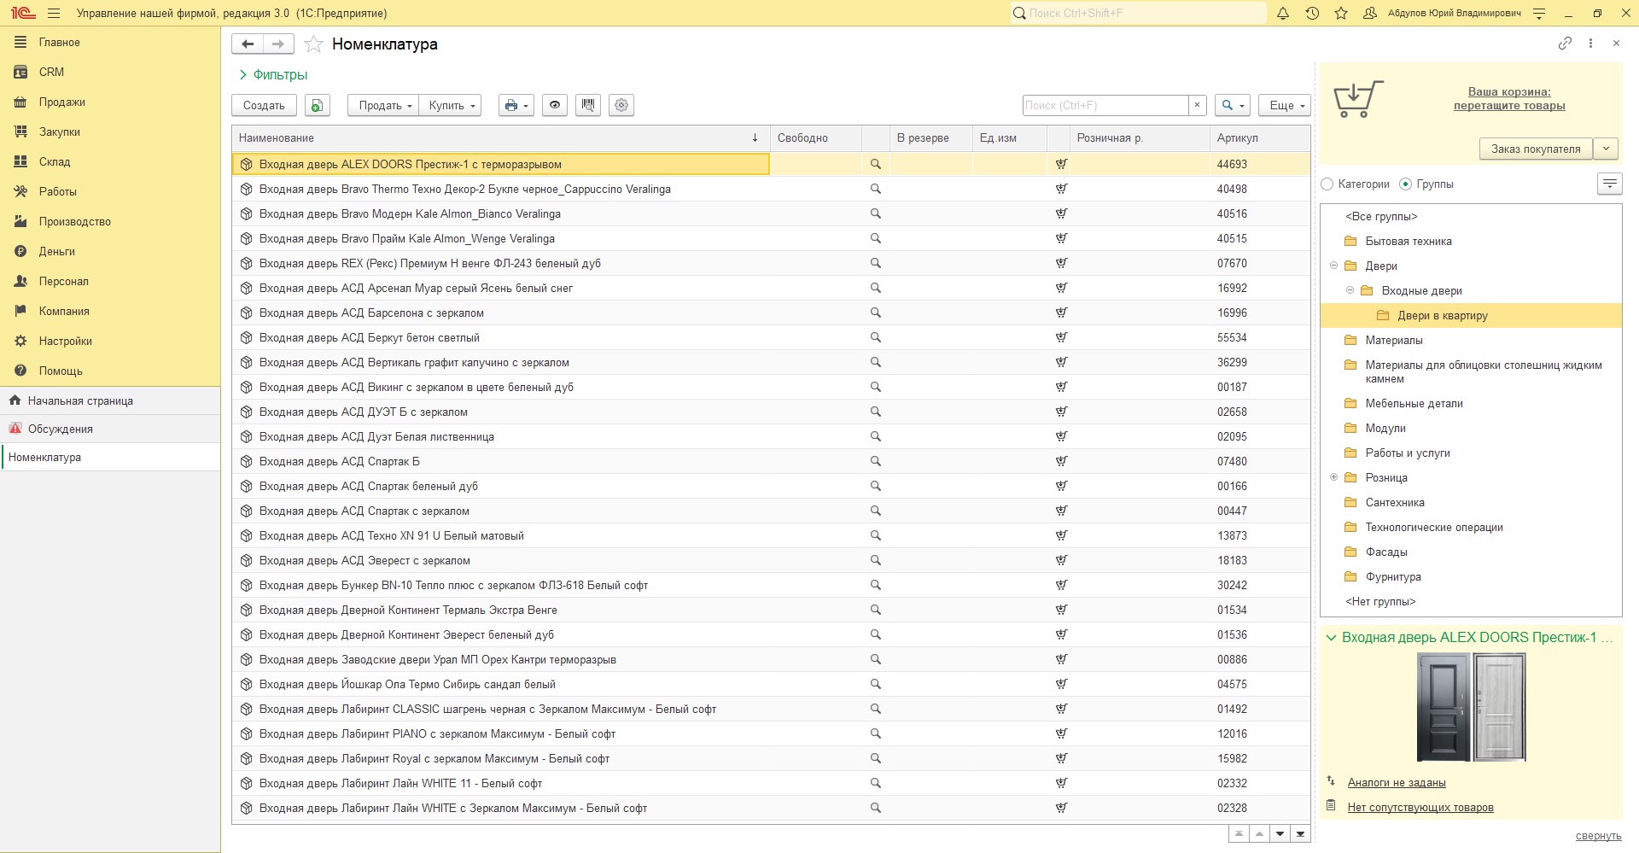Screen dimensions: 1639x853
Task: Switch to the Обсуждения tab
Action: pos(61,429)
